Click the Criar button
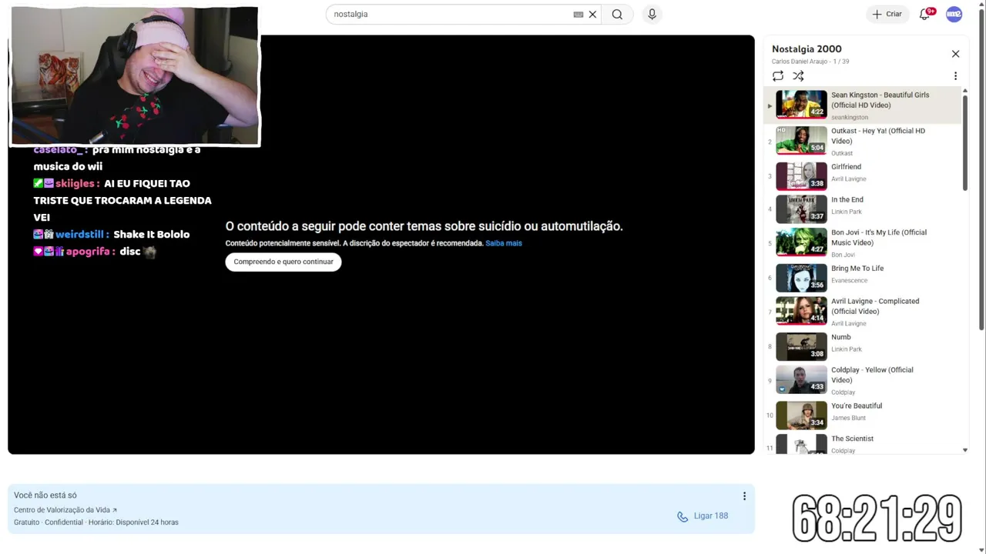This screenshot has width=986, height=554. coord(887,14)
